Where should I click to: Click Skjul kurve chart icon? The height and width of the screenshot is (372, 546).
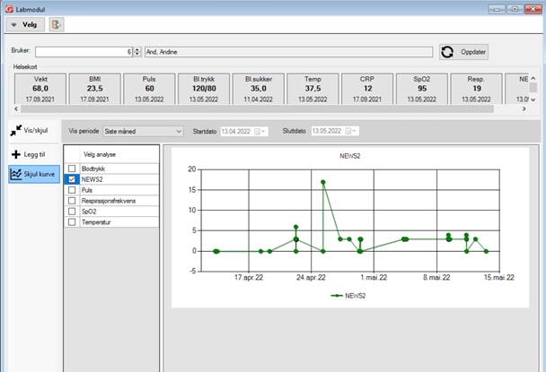(16, 174)
